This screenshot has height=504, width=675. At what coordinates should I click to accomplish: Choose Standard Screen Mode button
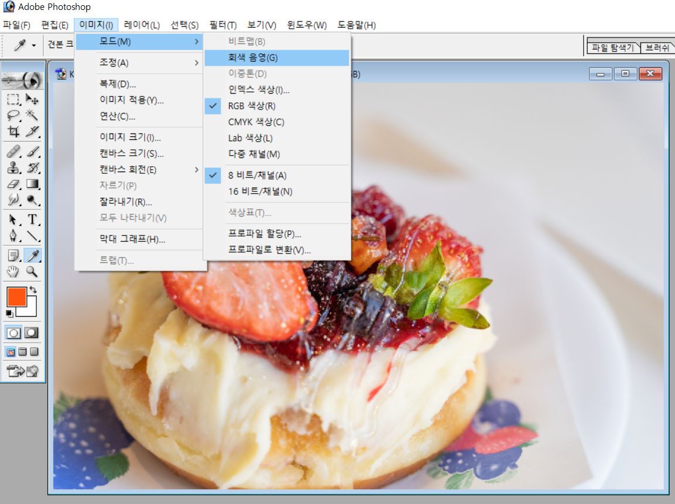[11, 352]
